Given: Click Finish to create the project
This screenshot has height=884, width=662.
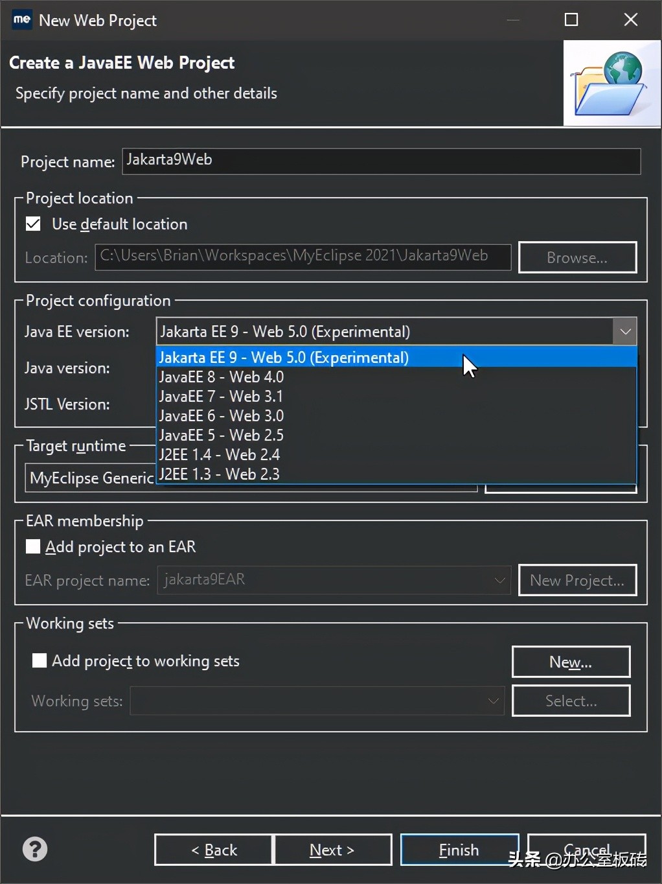Looking at the screenshot, I should pos(459,850).
